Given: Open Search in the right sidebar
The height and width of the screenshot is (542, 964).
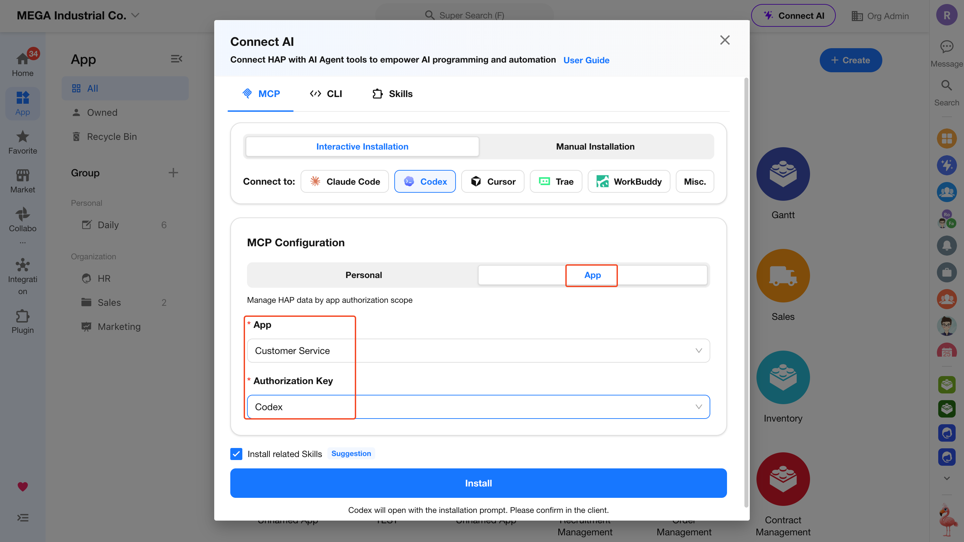Looking at the screenshot, I should [x=946, y=93].
